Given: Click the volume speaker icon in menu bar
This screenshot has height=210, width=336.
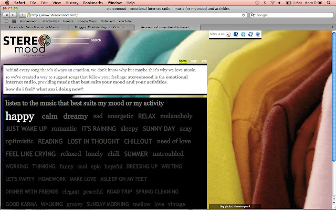Looking at the screenshot, I should tap(279, 3).
